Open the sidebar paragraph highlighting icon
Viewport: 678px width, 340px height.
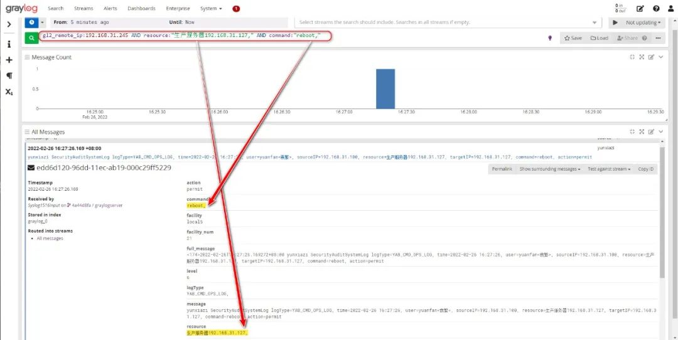tap(9, 76)
